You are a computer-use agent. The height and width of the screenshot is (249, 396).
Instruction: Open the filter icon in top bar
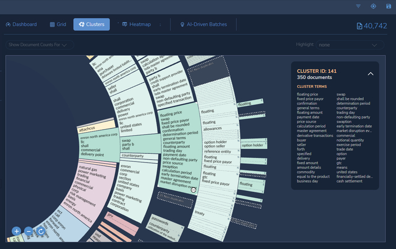pyautogui.click(x=358, y=6)
